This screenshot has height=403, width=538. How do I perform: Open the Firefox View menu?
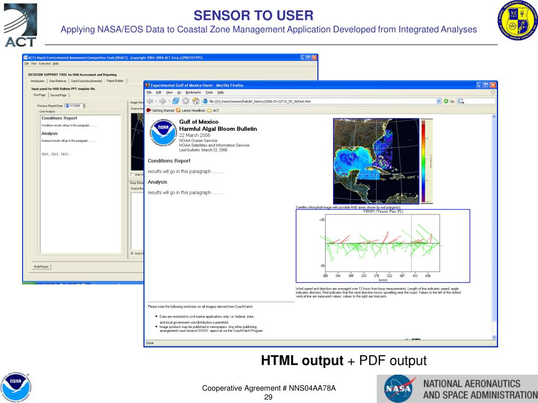(x=170, y=92)
